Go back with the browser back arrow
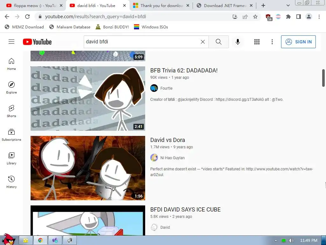The width and height of the screenshot is (326, 245). [x=7, y=17]
